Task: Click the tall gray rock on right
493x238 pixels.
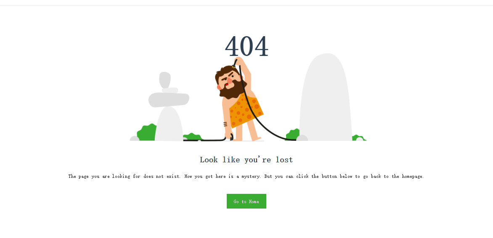Action: coord(326,97)
